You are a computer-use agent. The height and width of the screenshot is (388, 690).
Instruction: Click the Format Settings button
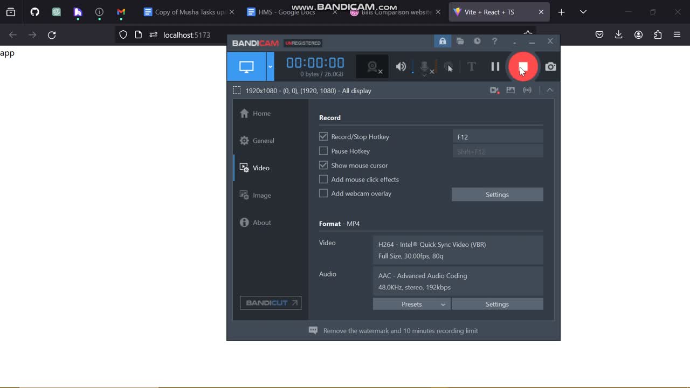click(497, 304)
